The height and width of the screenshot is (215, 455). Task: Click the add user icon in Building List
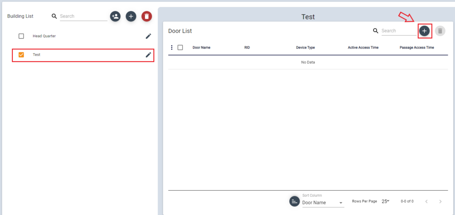point(115,16)
